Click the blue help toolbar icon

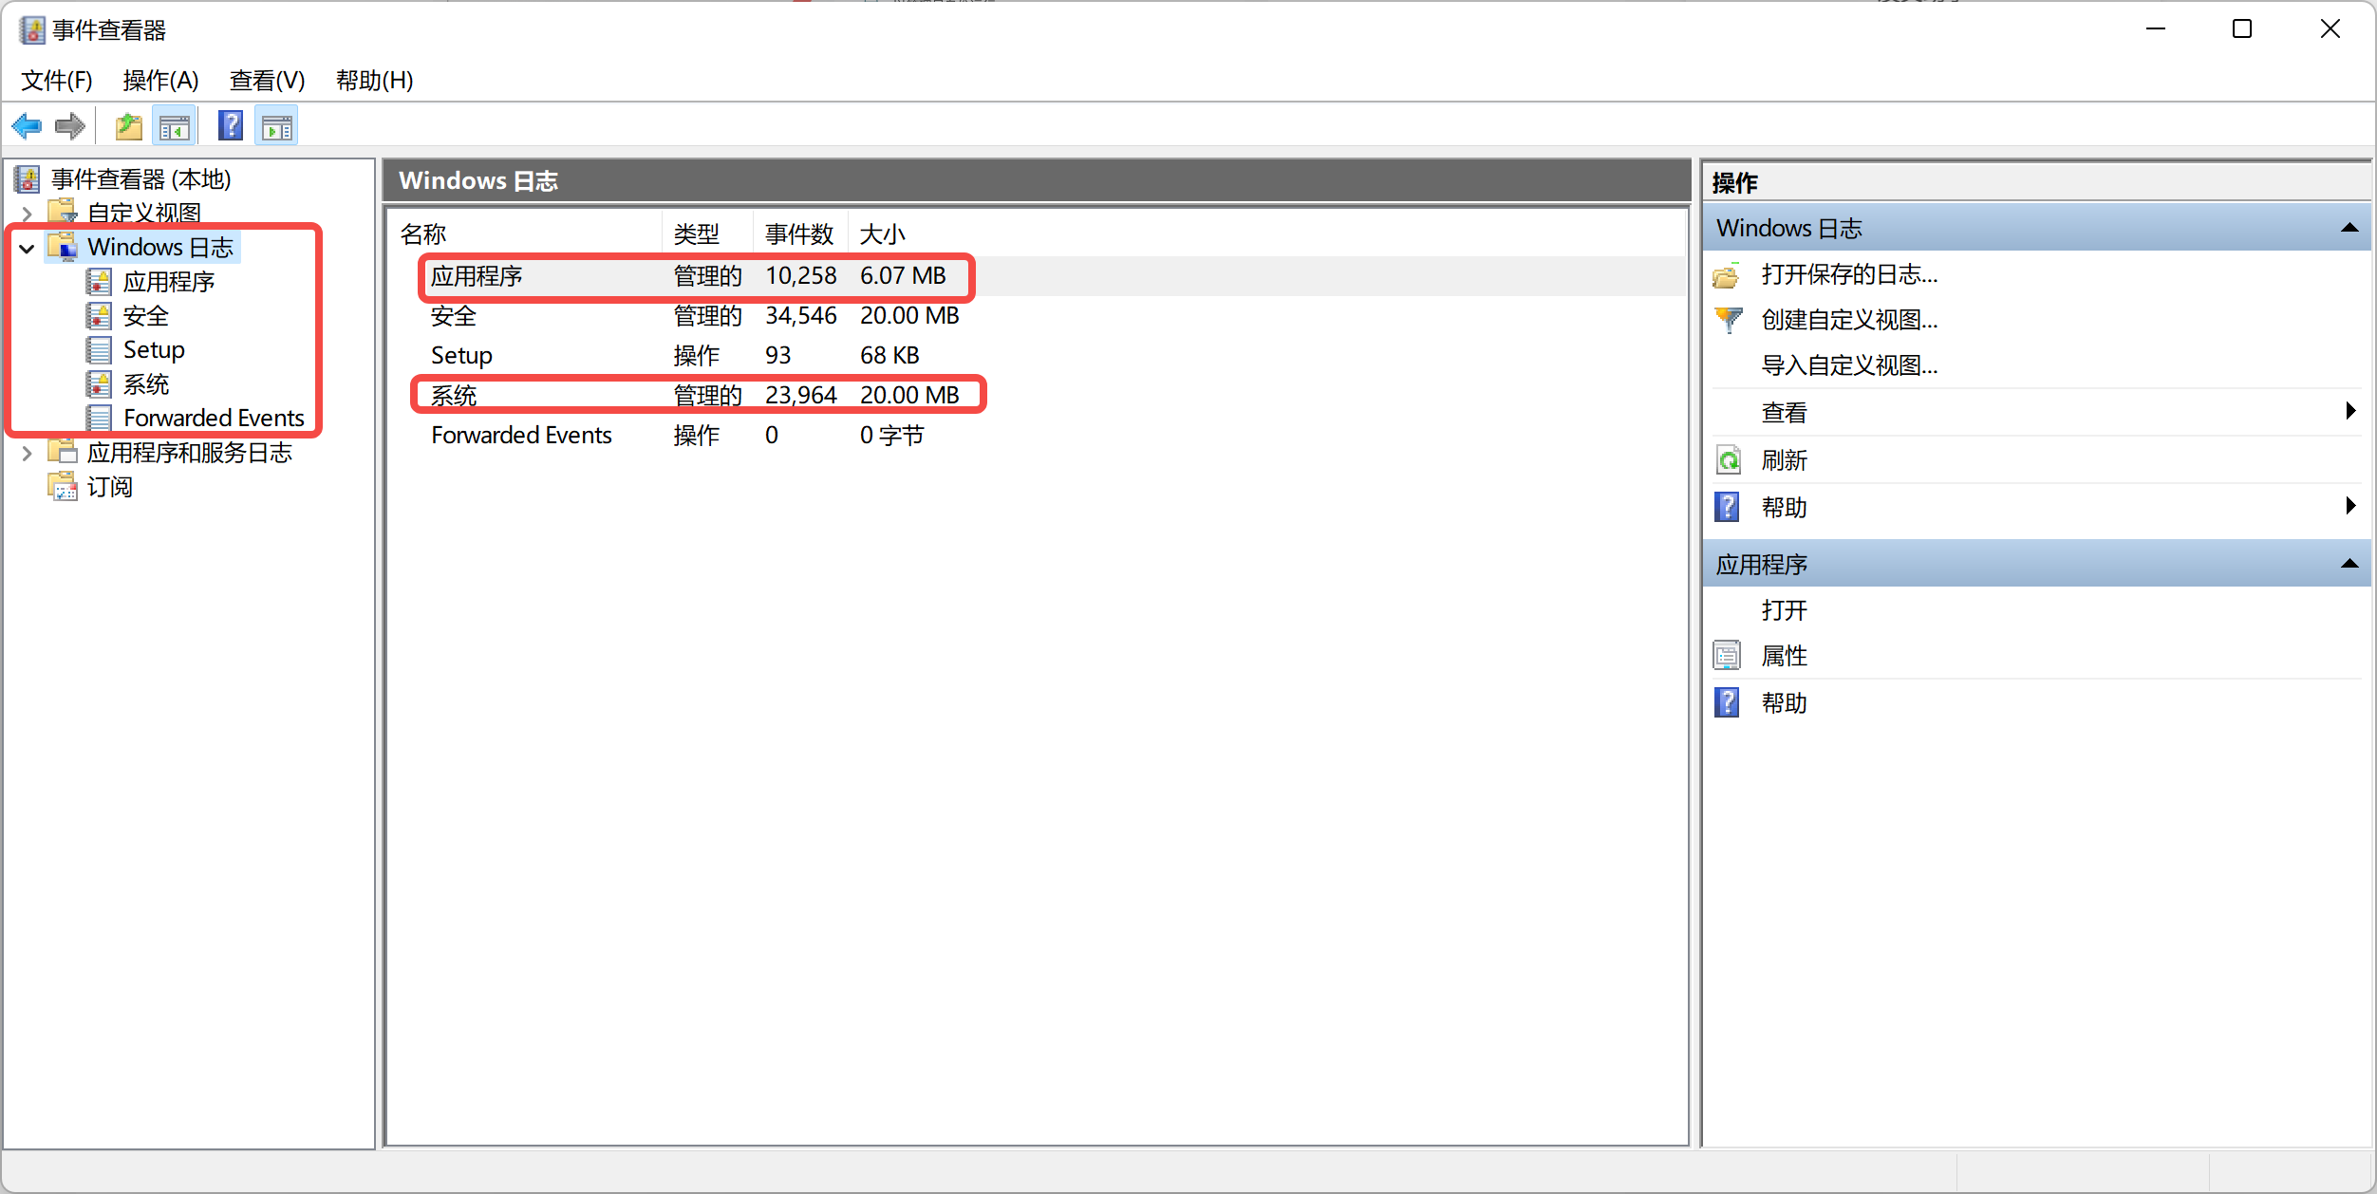(231, 125)
